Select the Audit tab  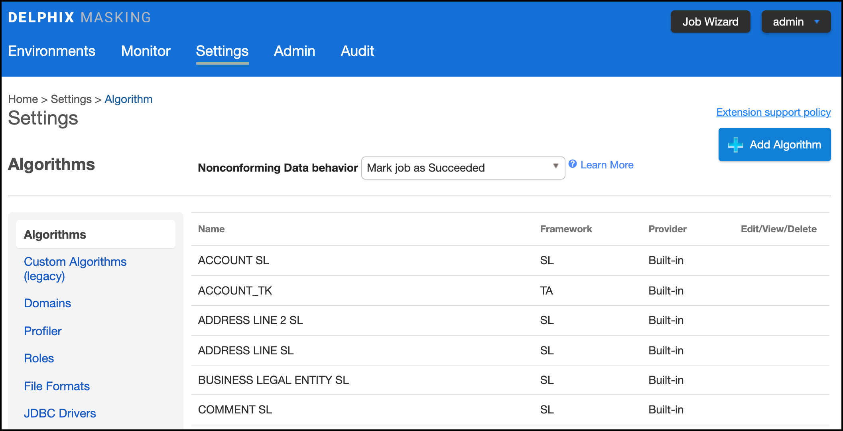[357, 51]
